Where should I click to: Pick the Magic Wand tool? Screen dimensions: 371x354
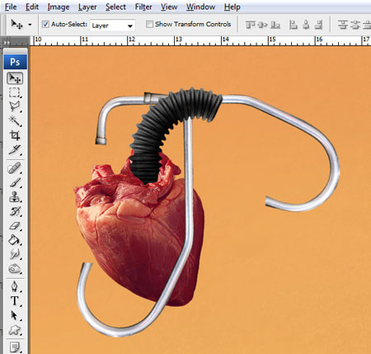[x=15, y=121]
